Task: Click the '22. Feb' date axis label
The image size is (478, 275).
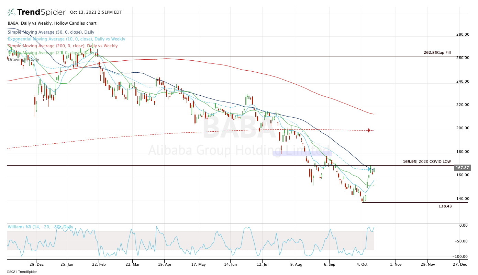Action: pos(99,264)
